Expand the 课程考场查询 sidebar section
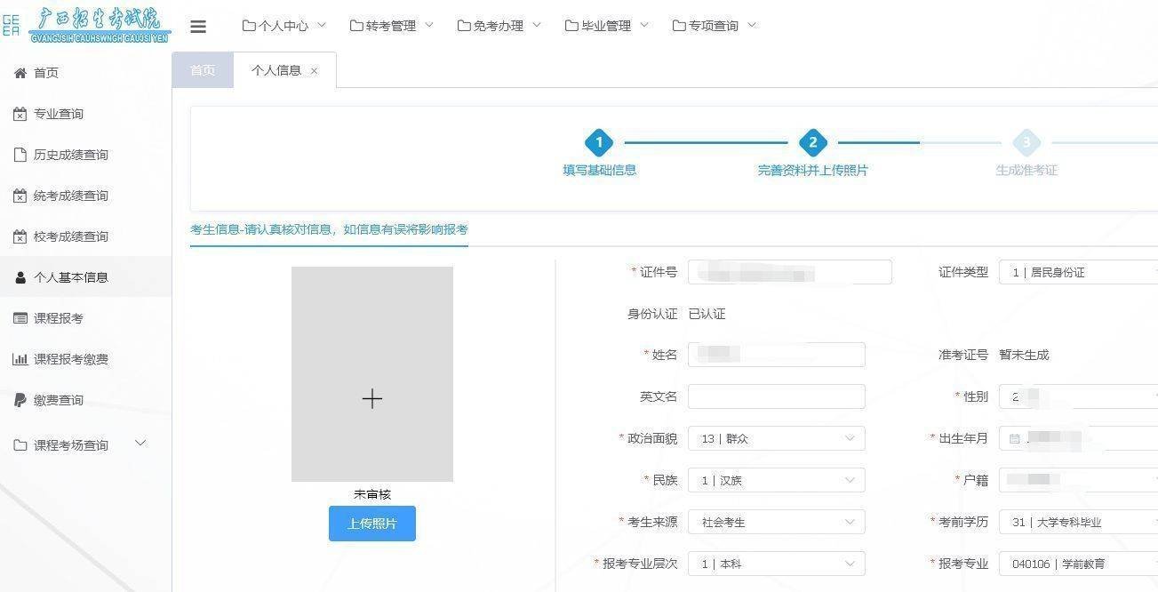This screenshot has width=1158, height=592. (140, 442)
